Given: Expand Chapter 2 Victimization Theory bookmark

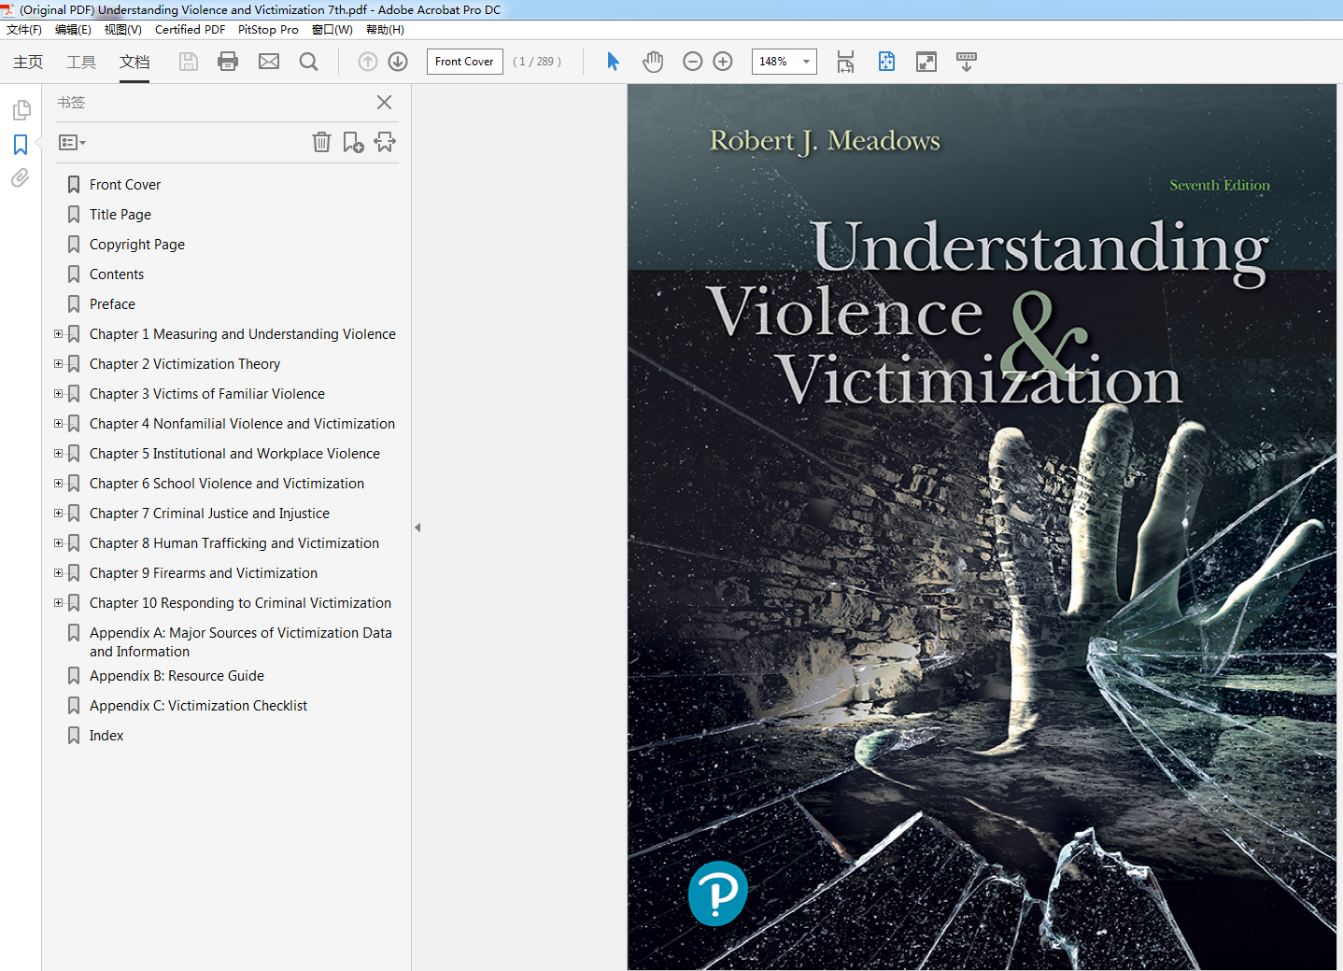Looking at the screenshot, I should (58, 363).
